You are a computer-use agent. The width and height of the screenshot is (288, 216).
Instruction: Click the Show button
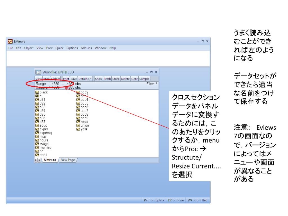99,79
